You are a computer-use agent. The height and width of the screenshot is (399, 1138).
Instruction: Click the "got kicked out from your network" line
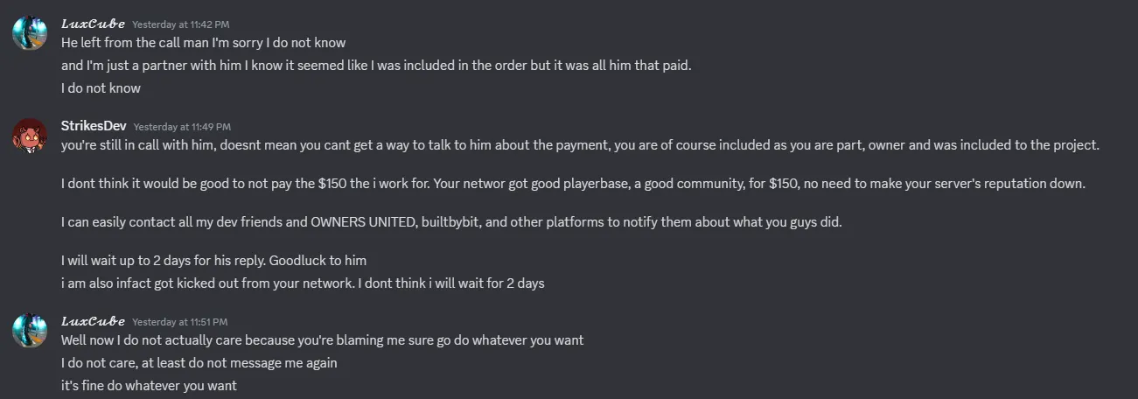(303, 283)
